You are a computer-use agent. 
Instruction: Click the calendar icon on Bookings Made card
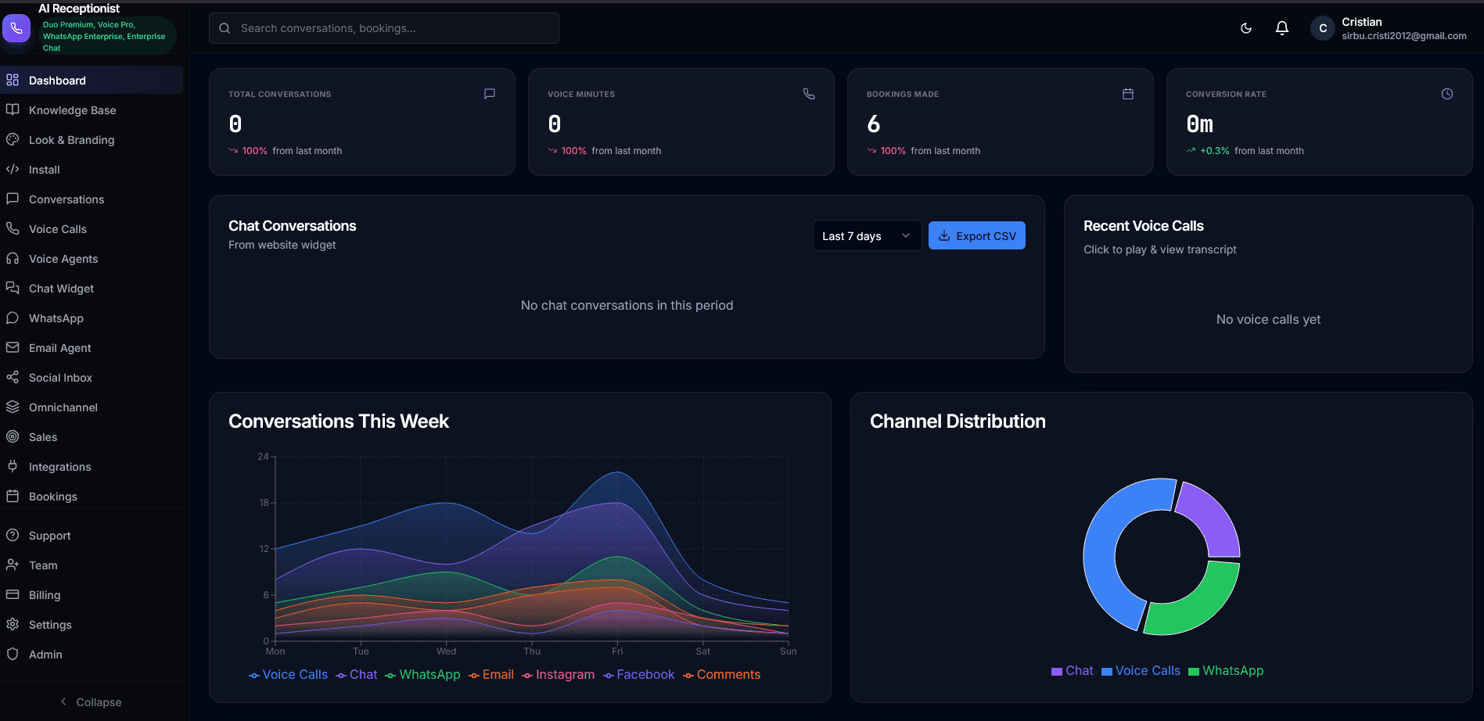pyautogui.click(x=1128, y=94)
